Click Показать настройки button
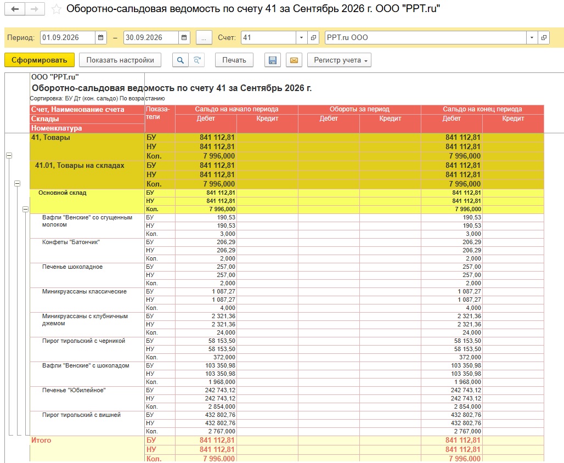Screen dimensions: 564x463 120,60
